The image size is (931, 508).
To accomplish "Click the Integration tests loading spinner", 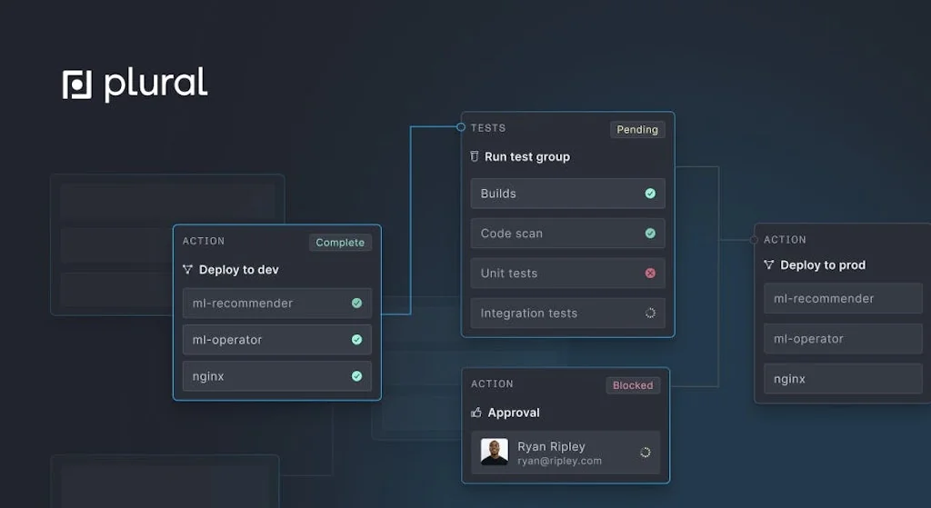I will (x=650, y=313).
